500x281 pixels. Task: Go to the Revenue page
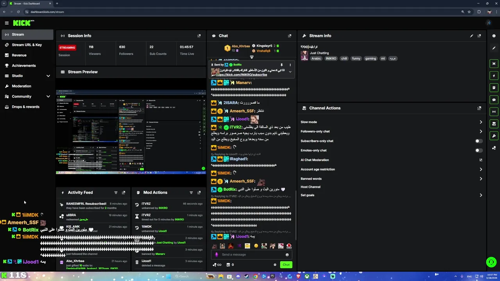(x=19, y=55)
